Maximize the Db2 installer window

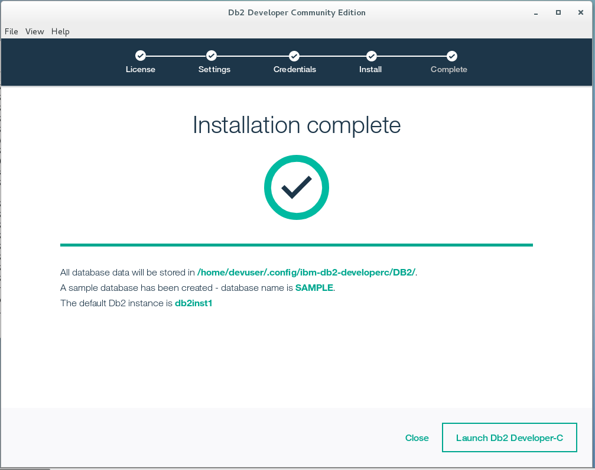pyautogui.click(x=558, y=12)
